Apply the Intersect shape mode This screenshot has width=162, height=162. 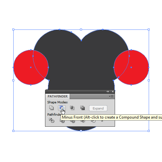pyautogui.click(x=72, y=108)
